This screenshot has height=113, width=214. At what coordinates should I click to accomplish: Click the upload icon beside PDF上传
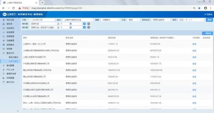pos(4,70)
